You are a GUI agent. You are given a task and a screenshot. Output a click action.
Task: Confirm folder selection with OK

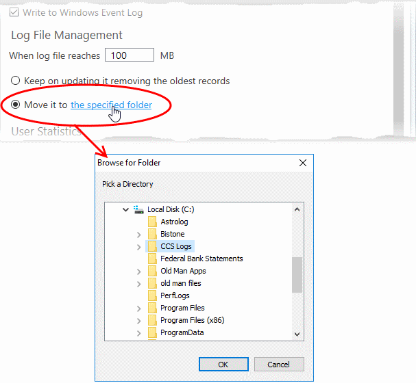coord(223,365)
